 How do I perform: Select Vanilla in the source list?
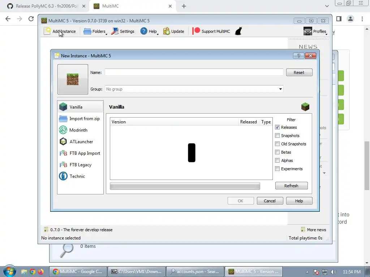pyautogui.click(x=80, y=107)
